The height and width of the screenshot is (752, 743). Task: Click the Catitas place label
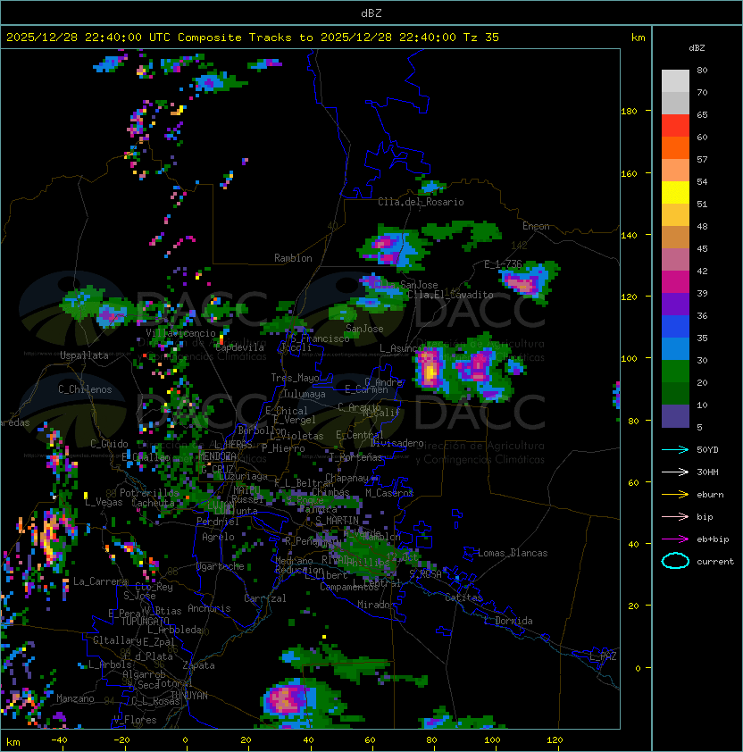[x=463, y=597]
